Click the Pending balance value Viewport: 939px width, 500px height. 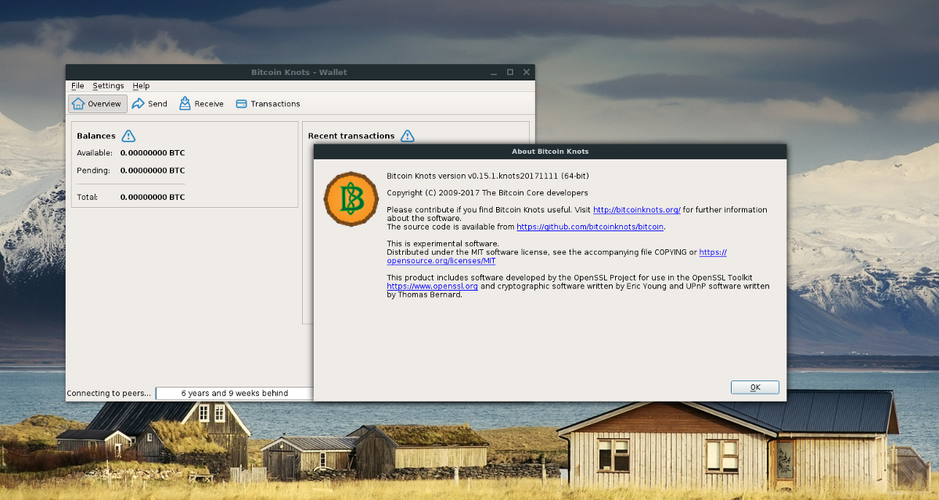point(153,170)
